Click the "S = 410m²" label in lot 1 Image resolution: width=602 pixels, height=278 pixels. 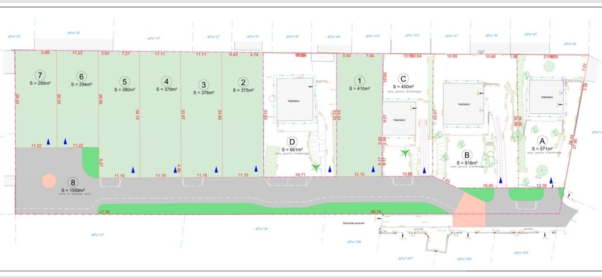(359, 89)
